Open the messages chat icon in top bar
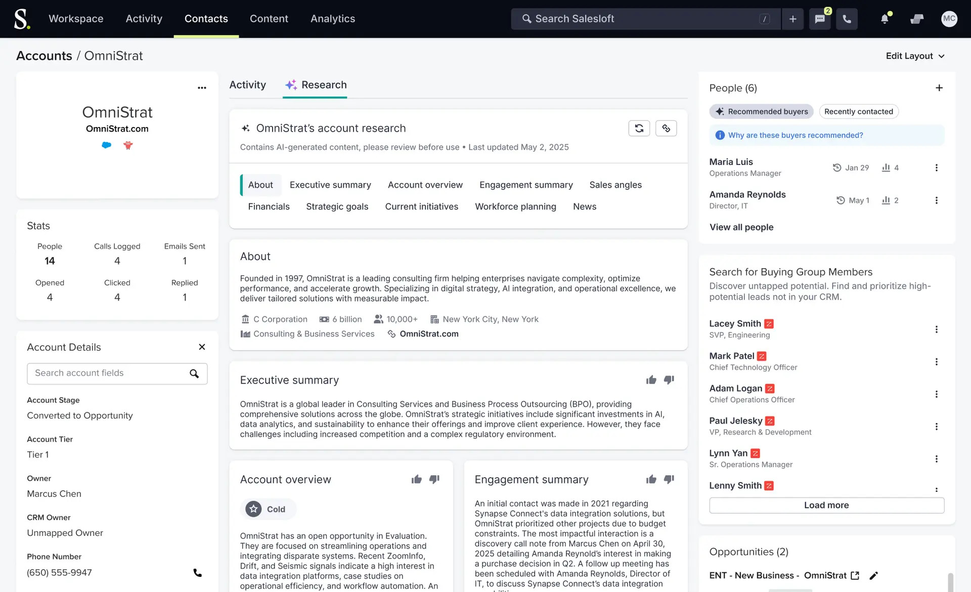The width and height of the screenshot is (971, 592). (820, 19)
